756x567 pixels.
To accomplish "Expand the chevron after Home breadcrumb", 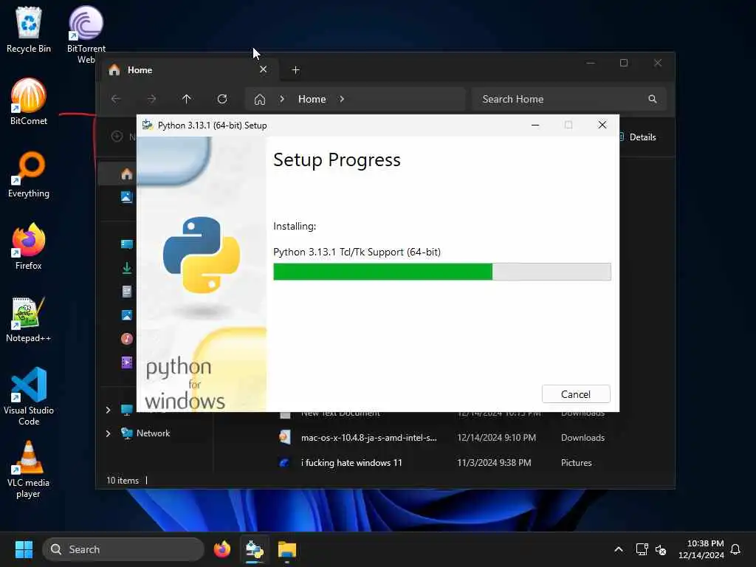I will pos(342,99).
